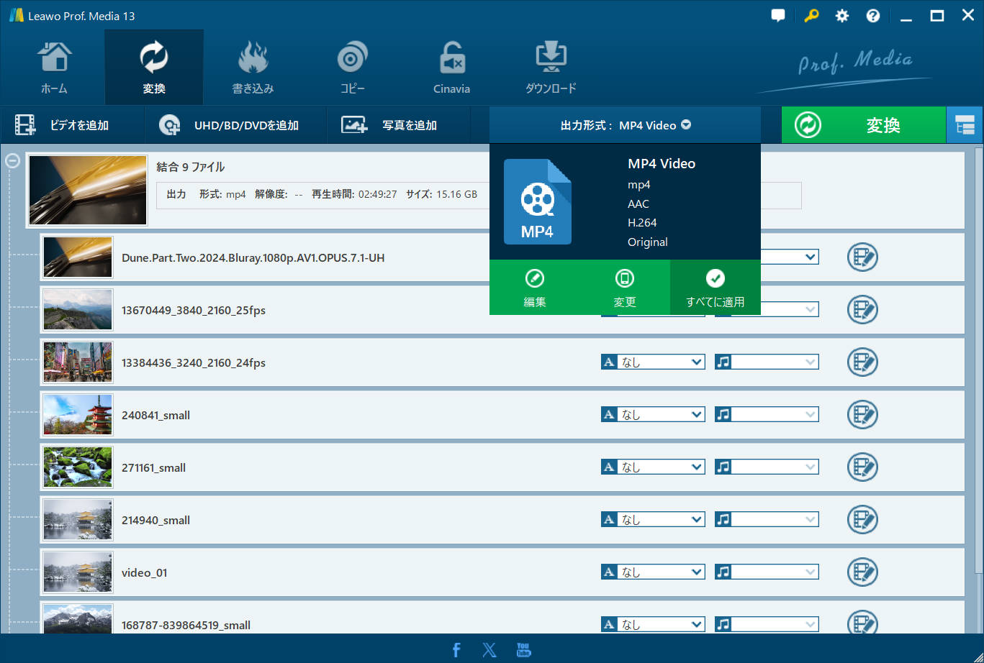Image resolution: width=984 pixels, height=663 pixels.
Task: Click the key registration icon
Action: pos(811,15)
